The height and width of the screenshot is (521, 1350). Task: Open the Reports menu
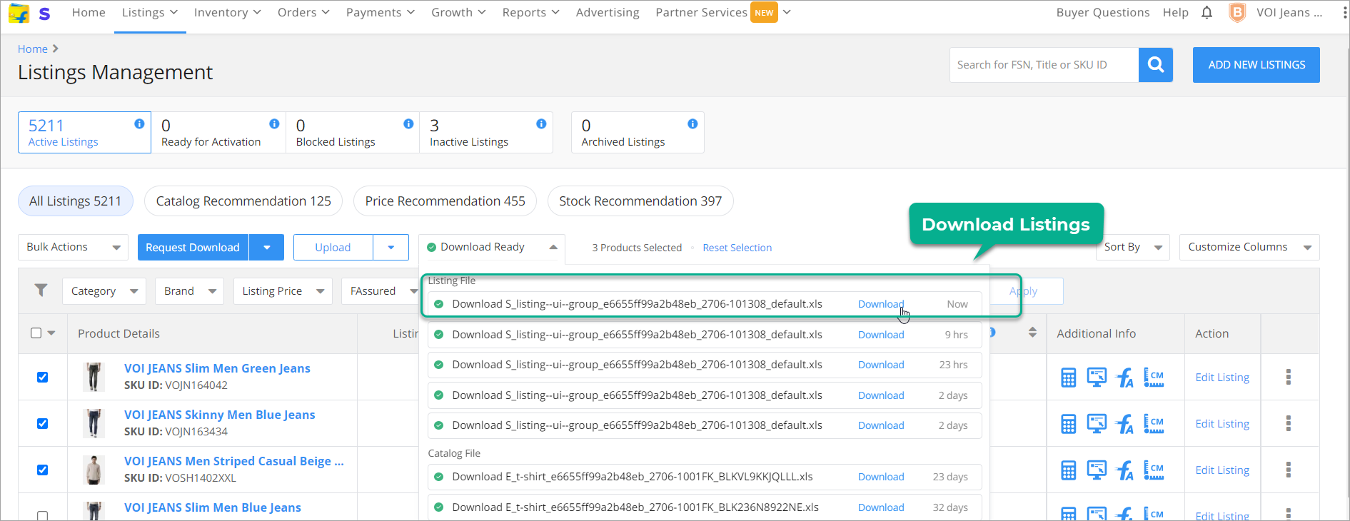click(x=530, y=13)
